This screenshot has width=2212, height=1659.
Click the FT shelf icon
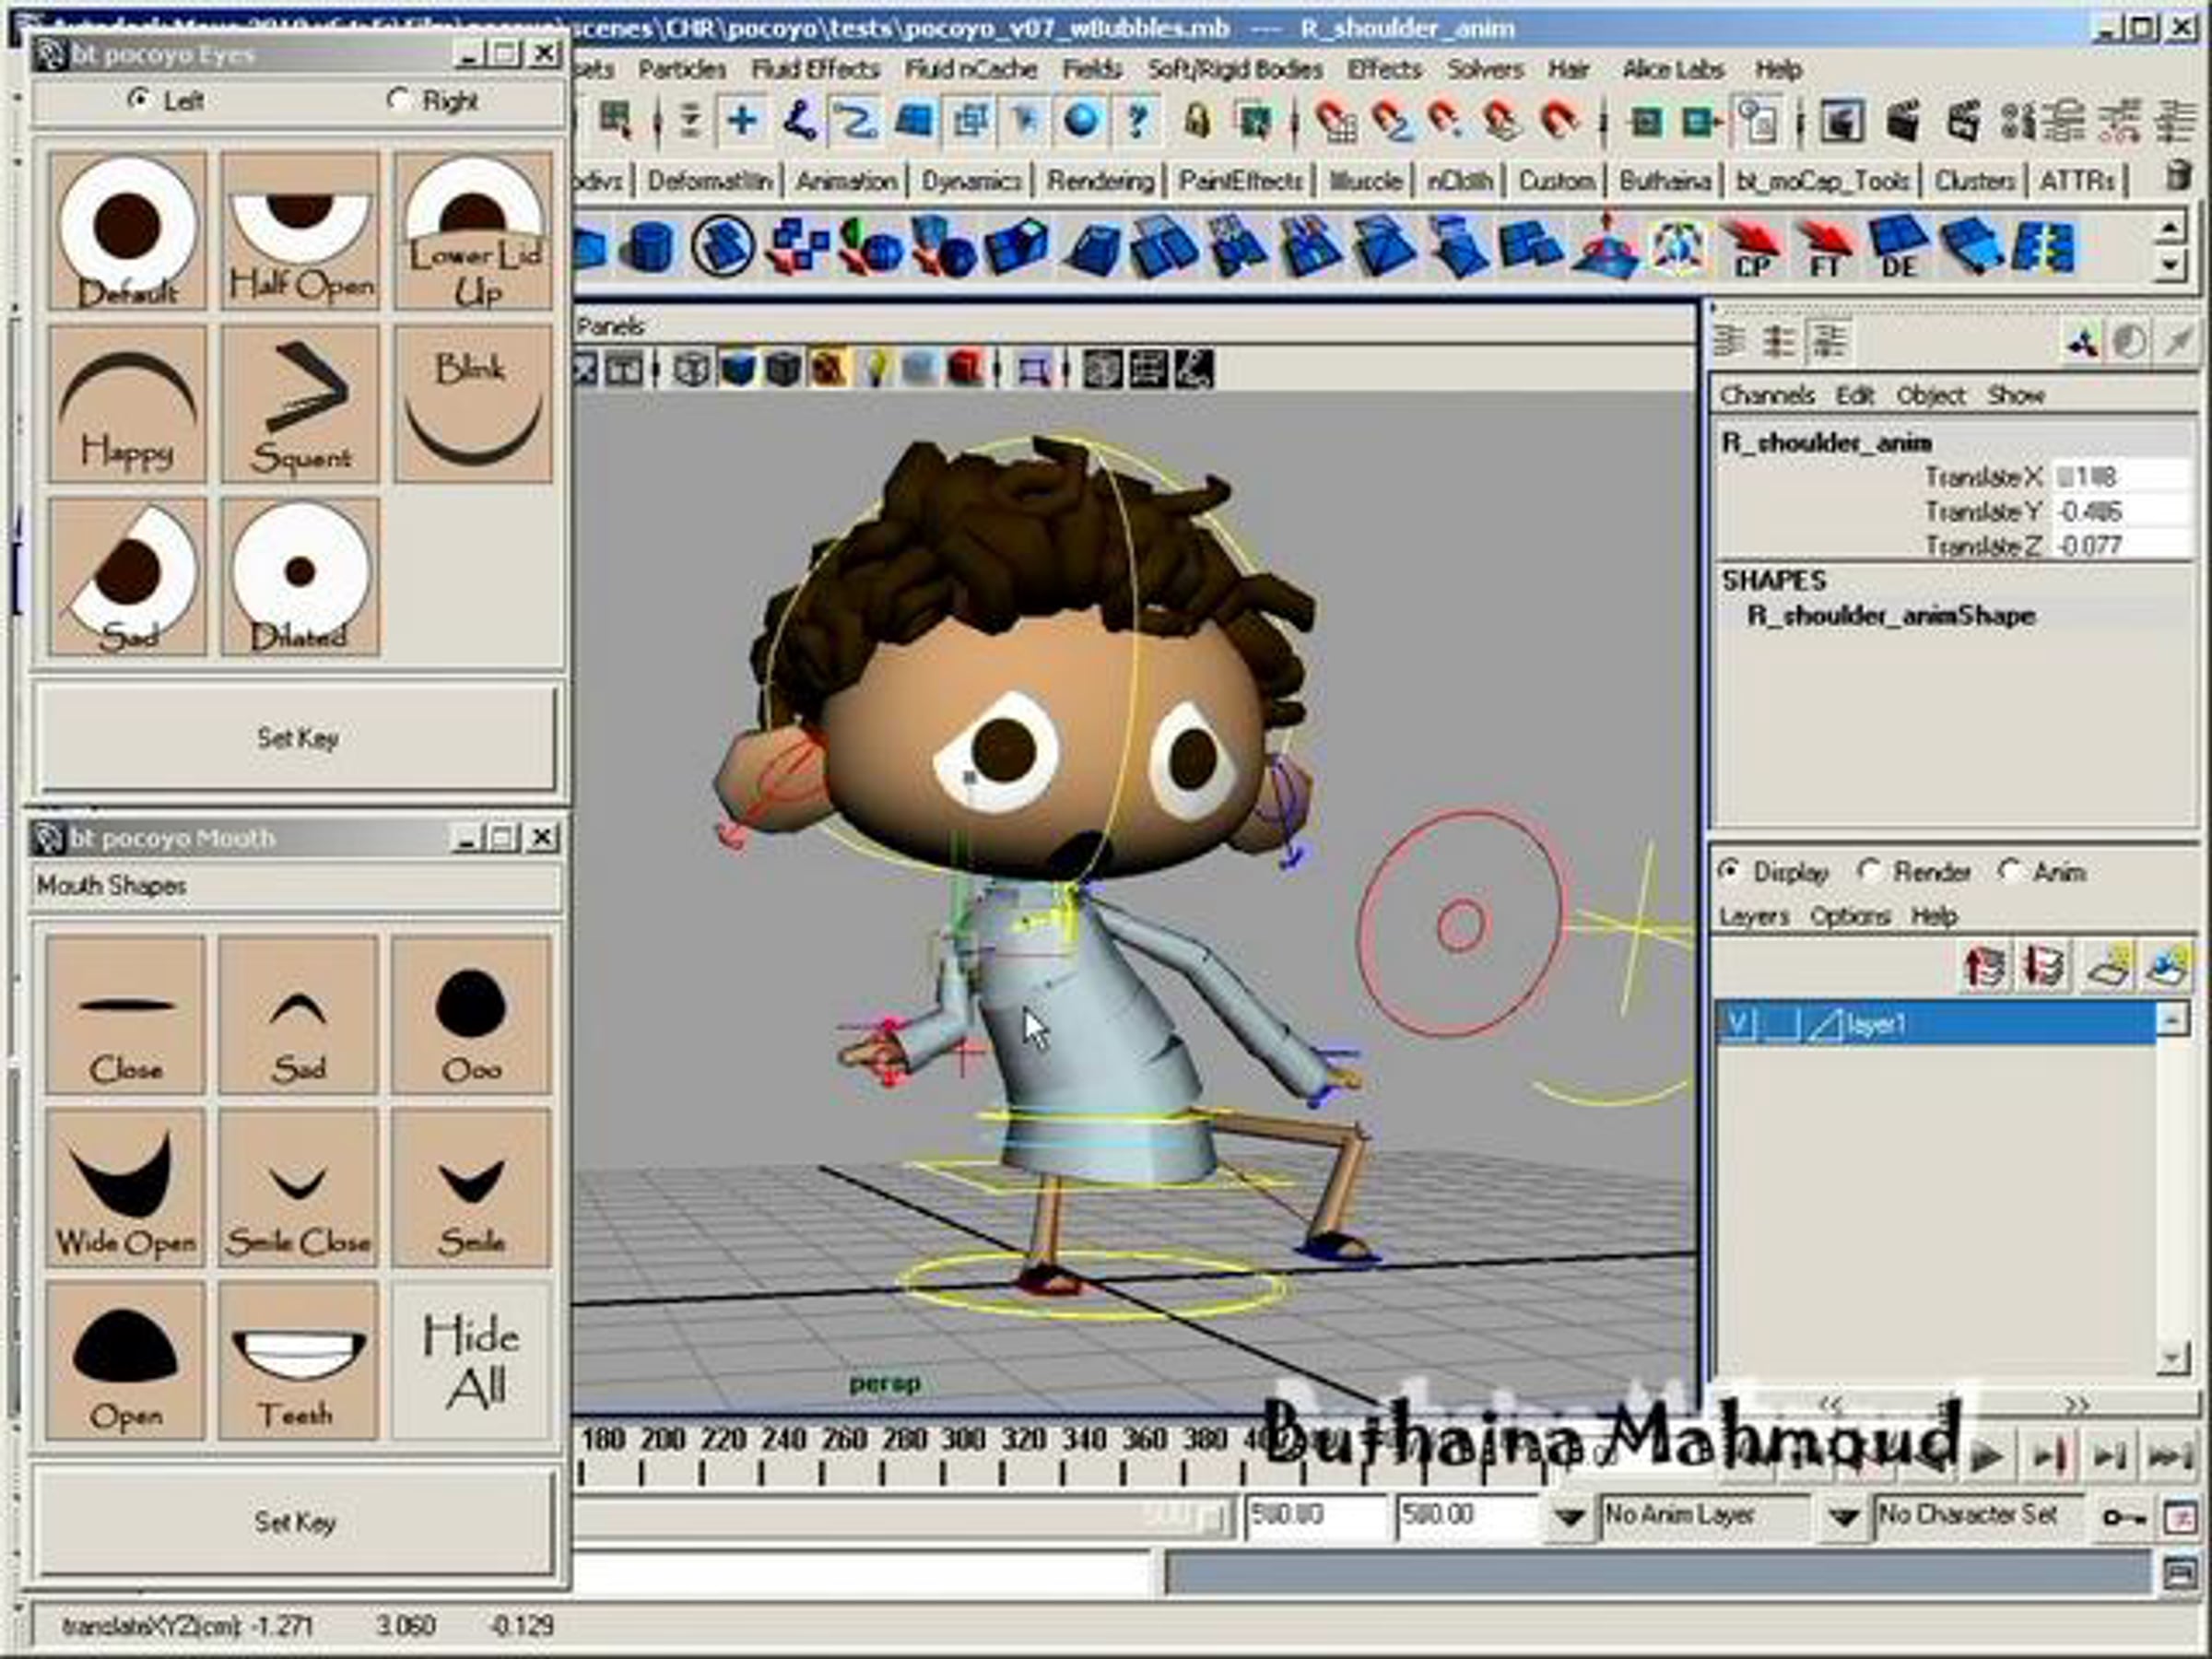(x=1824, y=248)
